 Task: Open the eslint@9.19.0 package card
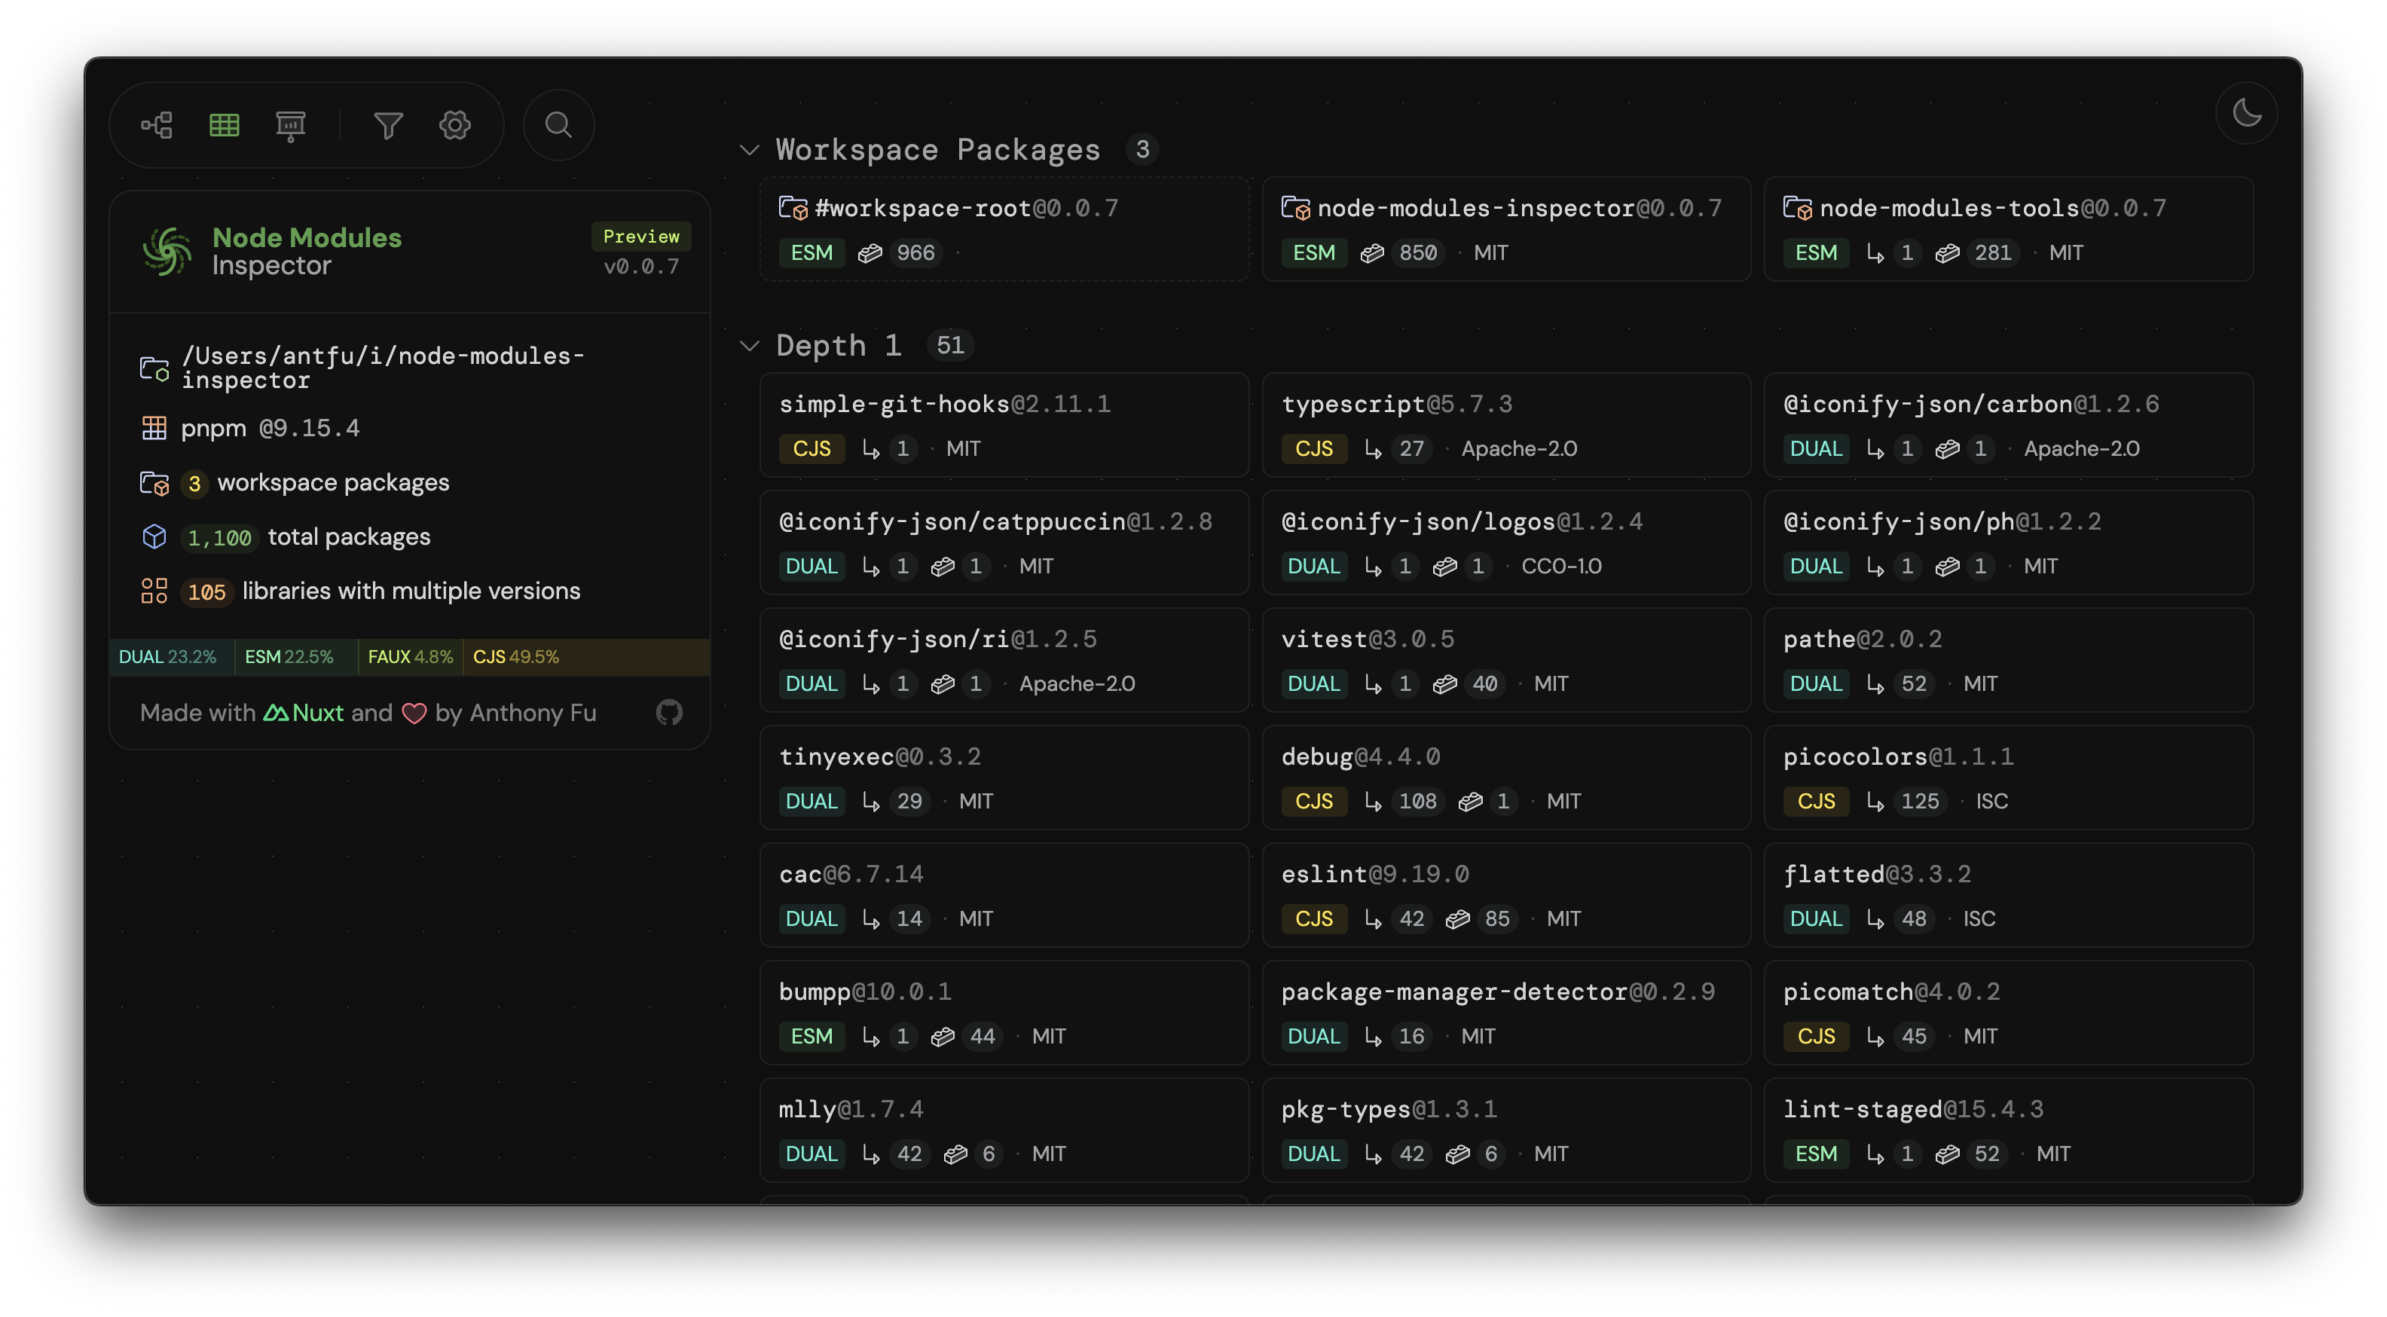(x=1505, y=895)
